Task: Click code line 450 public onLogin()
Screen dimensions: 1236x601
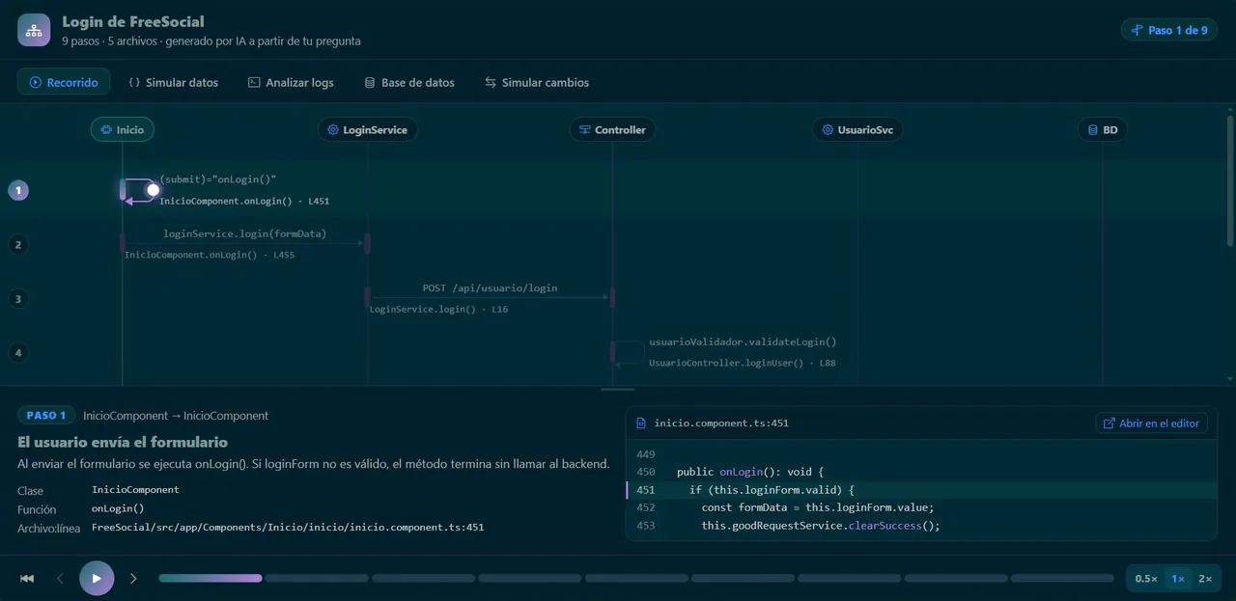Action: tap(921, 472)
